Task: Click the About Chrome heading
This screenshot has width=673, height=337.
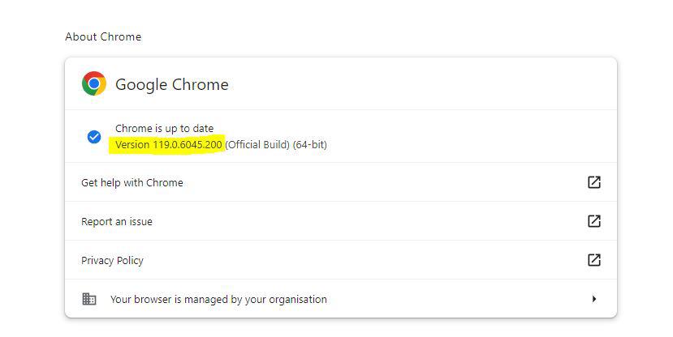Action: (103, 36)
